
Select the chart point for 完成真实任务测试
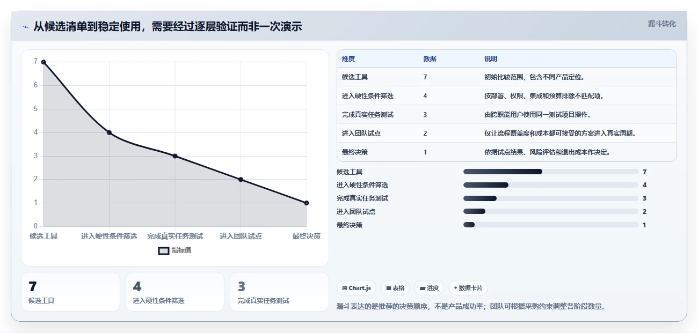pos(175,156)
